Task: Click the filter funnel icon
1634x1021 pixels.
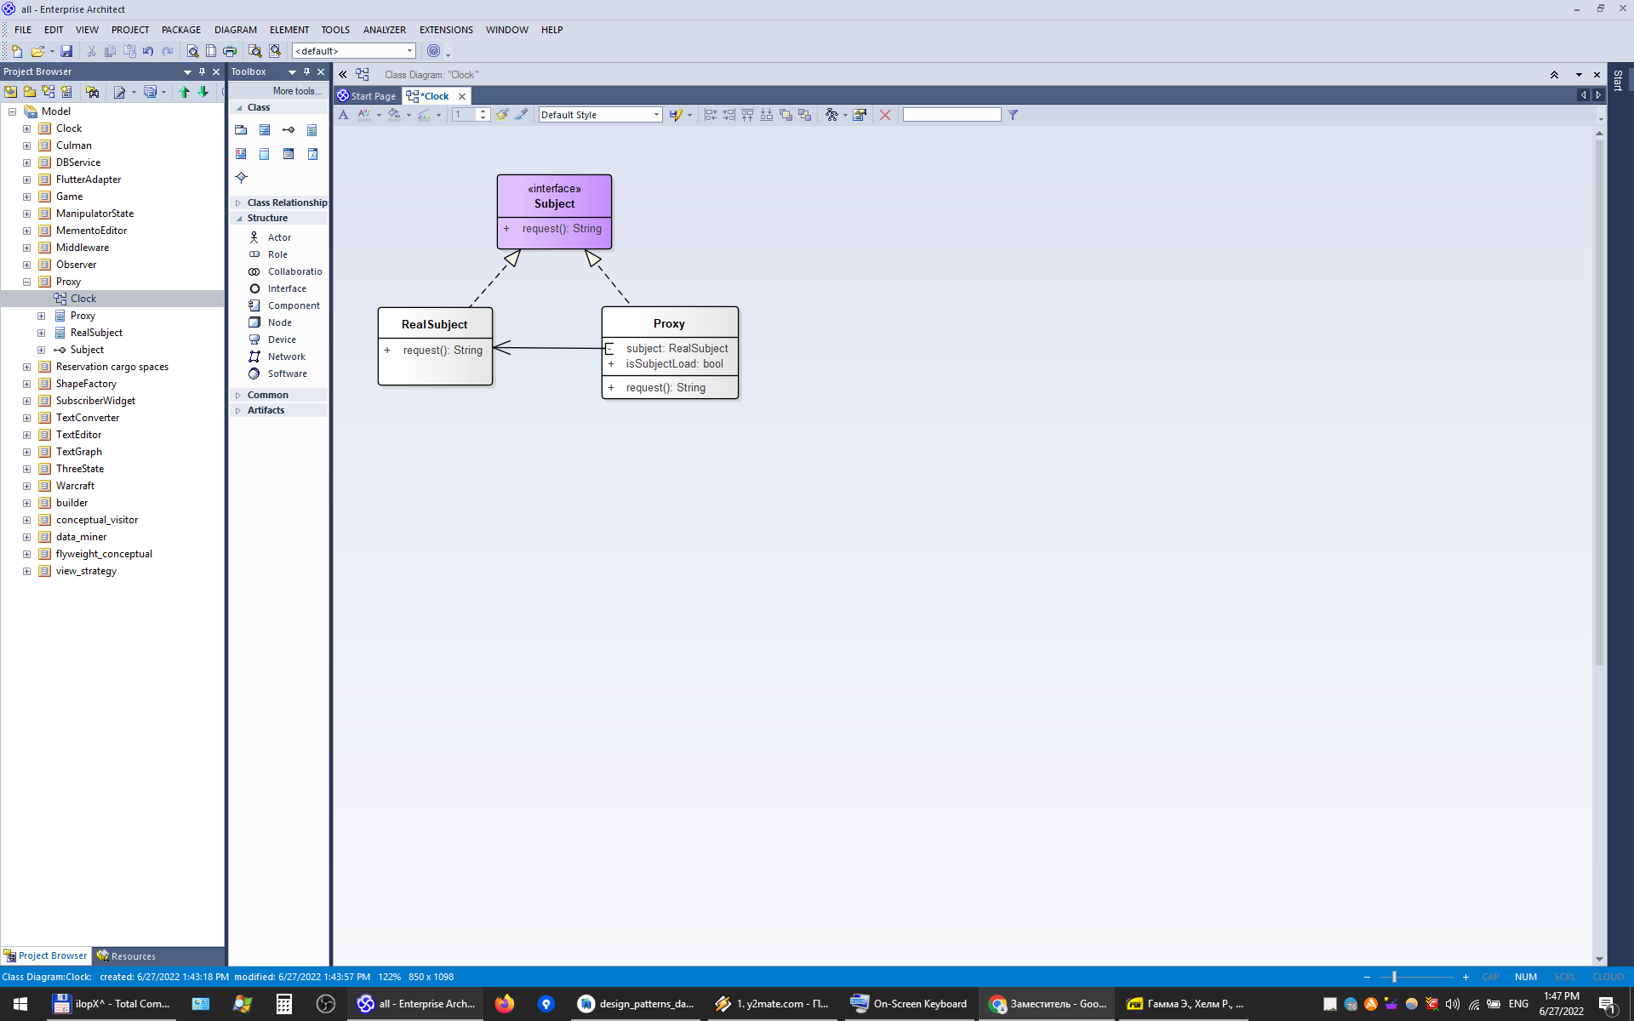Action: click(1013, 115)
